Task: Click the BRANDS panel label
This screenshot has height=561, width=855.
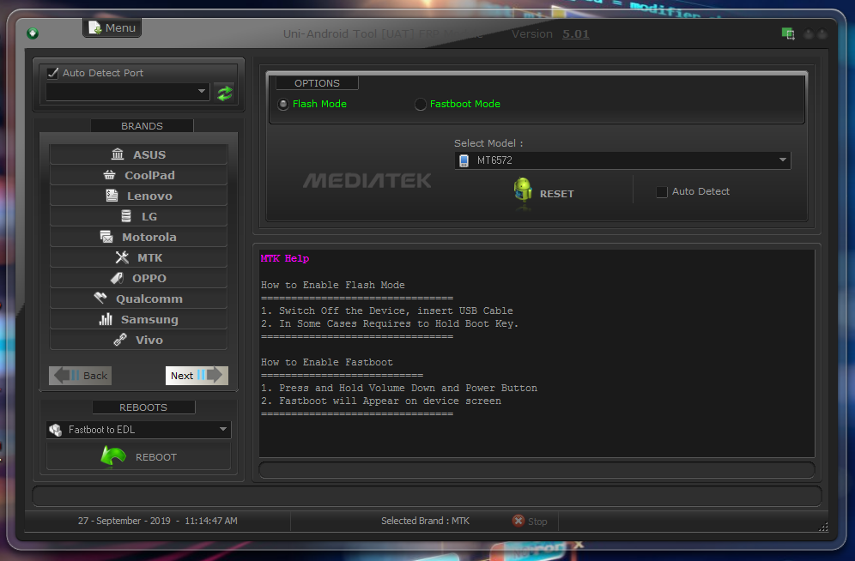Action: [x=142, y=126]
